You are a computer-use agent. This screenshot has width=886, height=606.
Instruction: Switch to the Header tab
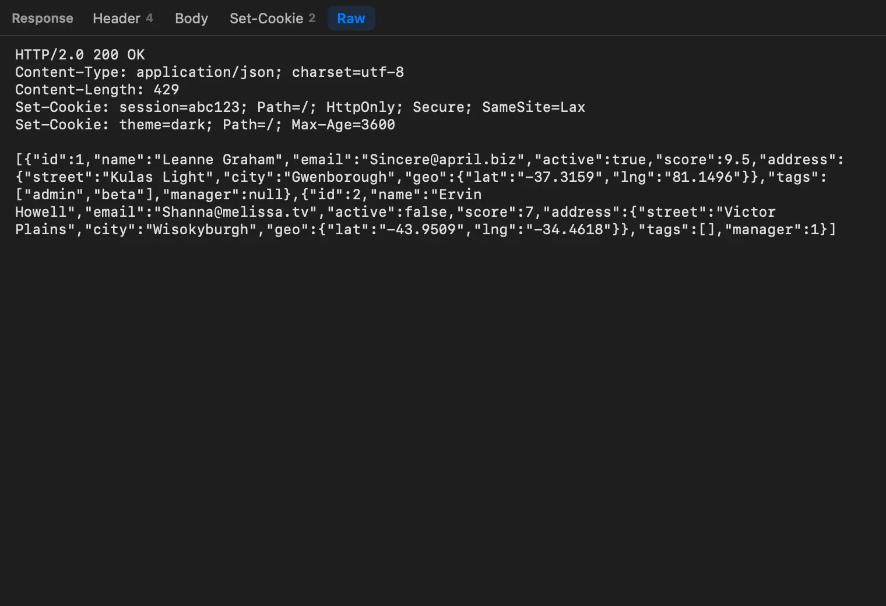pos(122,18)
